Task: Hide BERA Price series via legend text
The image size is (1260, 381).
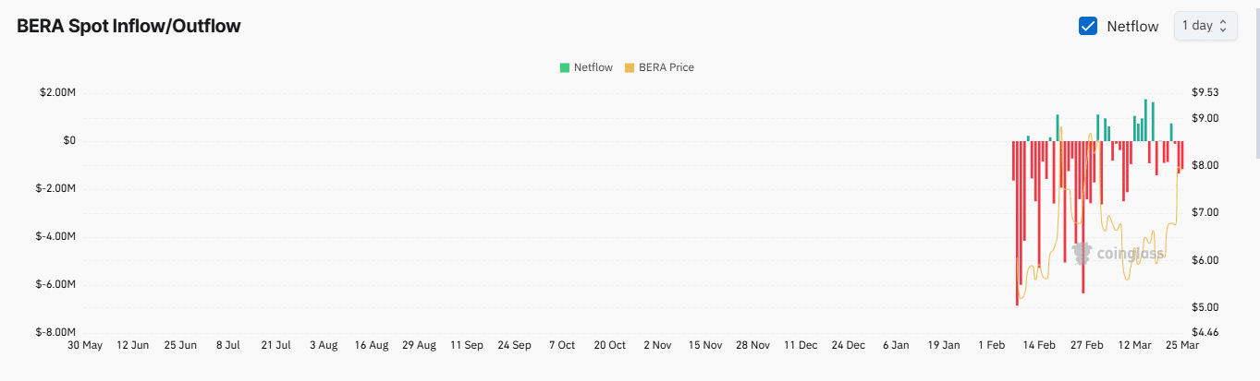Action: 666,67
